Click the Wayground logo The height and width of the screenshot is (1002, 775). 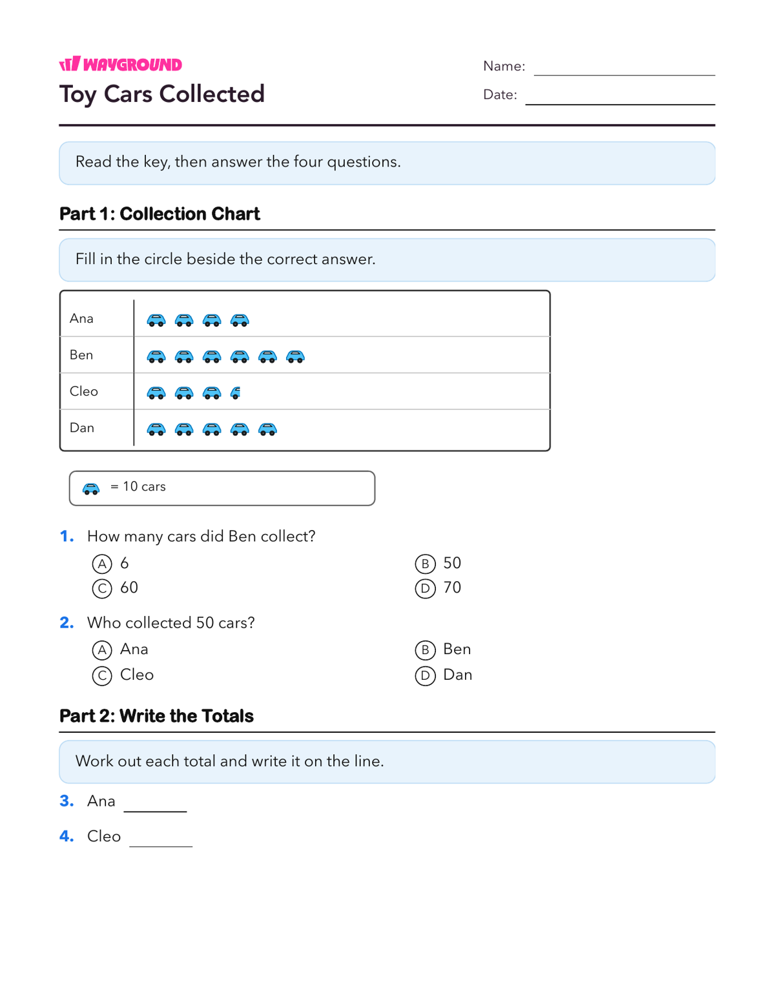pos(121,64)
